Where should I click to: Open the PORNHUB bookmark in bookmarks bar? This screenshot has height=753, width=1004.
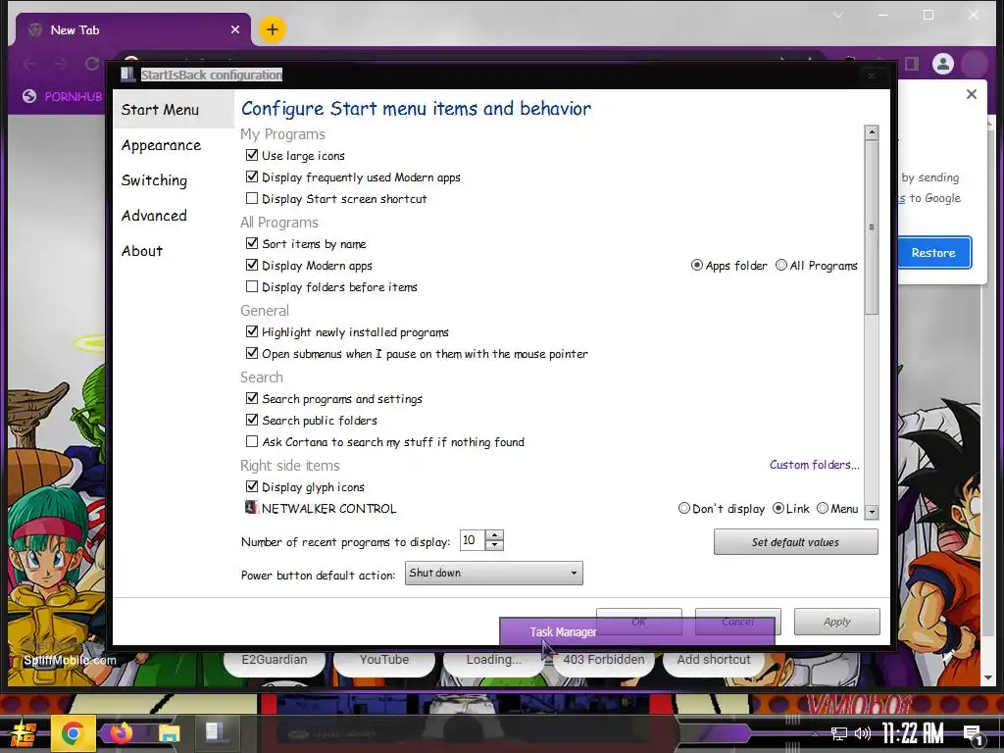click(x=63, y=97)
